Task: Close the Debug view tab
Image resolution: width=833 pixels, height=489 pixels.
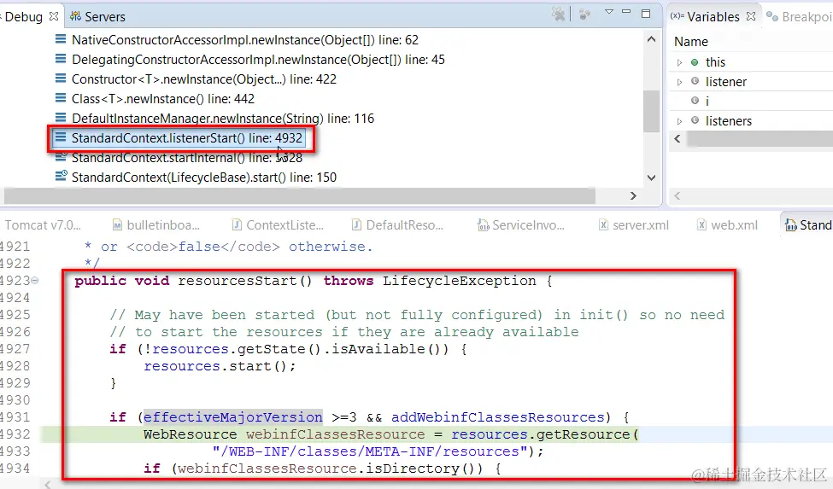Action: click(x=54, y=16)
